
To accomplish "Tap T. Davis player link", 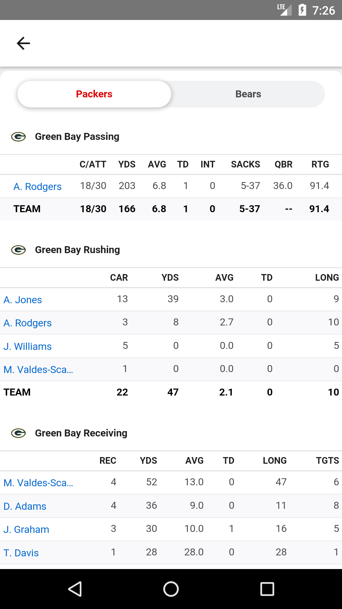I will 21,553.
